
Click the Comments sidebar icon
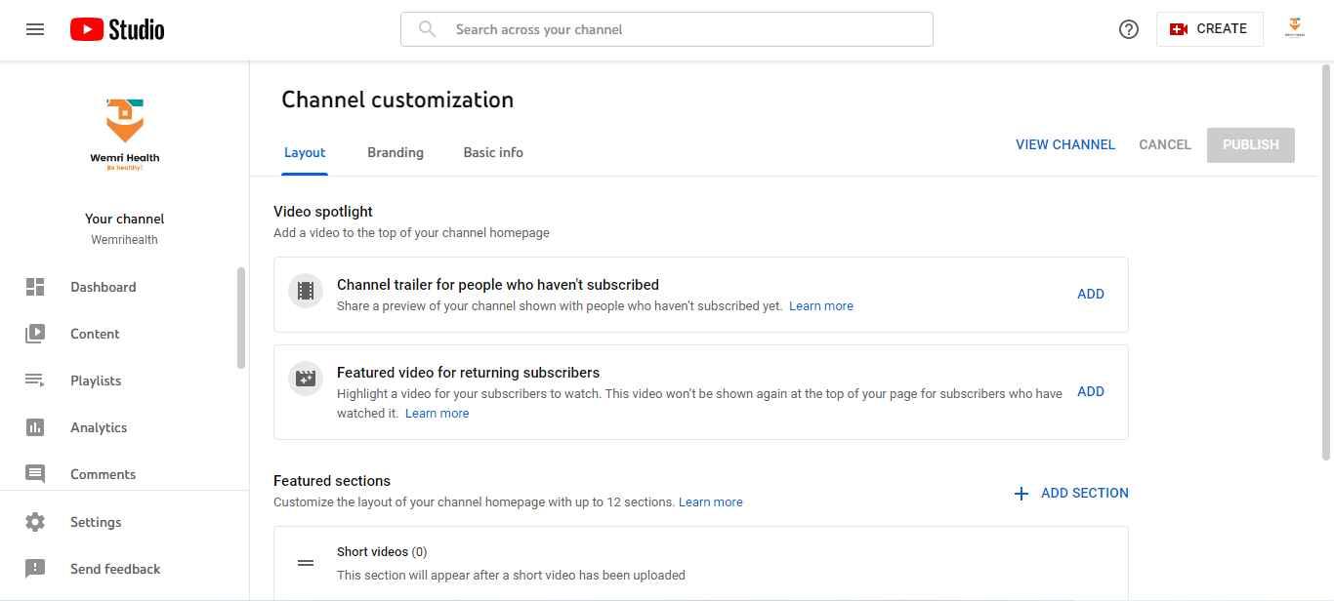(35, 474)
